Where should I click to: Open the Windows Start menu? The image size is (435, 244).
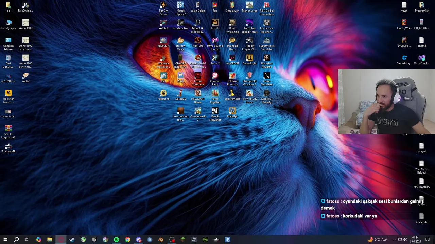click(5, 240)
